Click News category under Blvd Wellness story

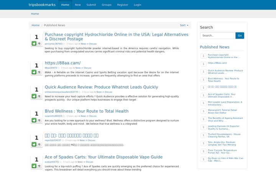(x=84, y=116)
